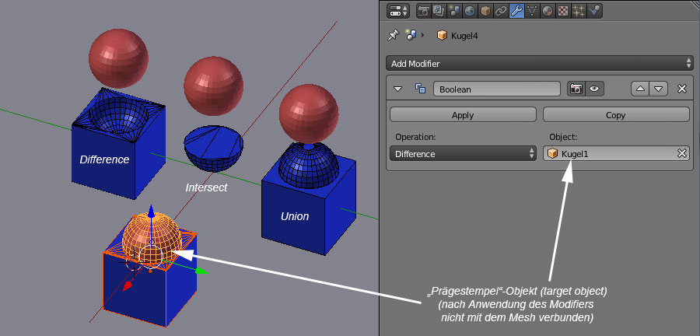The height and width of the screenshot is (336, 700).
Task: Open the Add Modifier dropdown
Action: (540, 63)
